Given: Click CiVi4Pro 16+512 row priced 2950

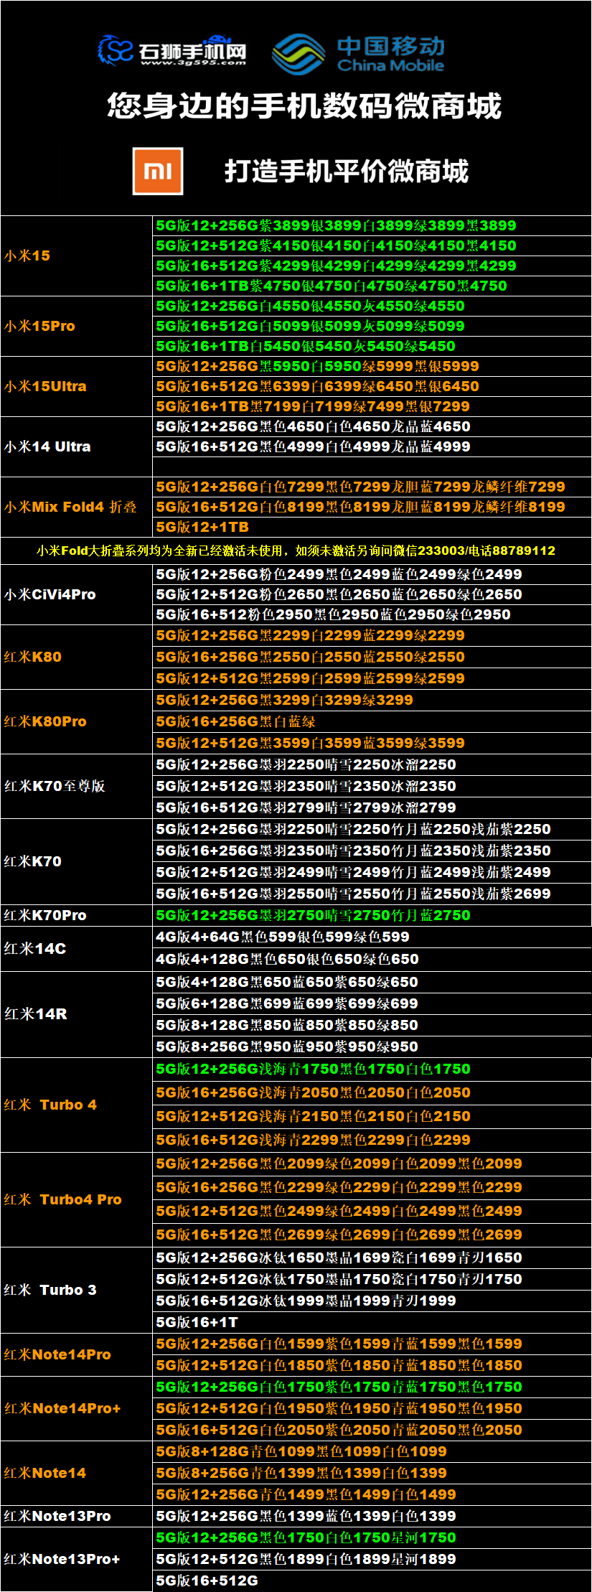Looking at the screenshot, I should tap(372, 614).
